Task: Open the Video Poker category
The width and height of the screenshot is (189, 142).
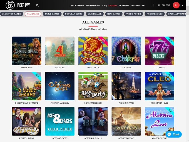Action: click(x=133, y=14)
